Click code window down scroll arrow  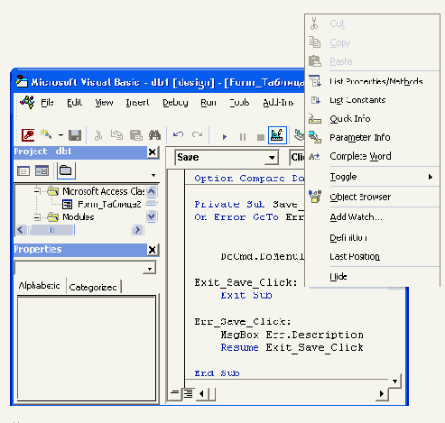pos(394,382)
